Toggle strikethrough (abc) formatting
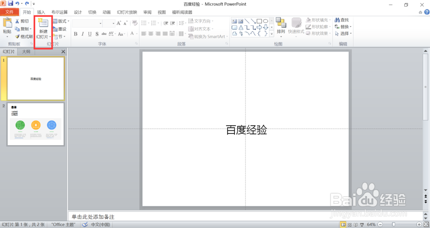 tap(104, 34)
